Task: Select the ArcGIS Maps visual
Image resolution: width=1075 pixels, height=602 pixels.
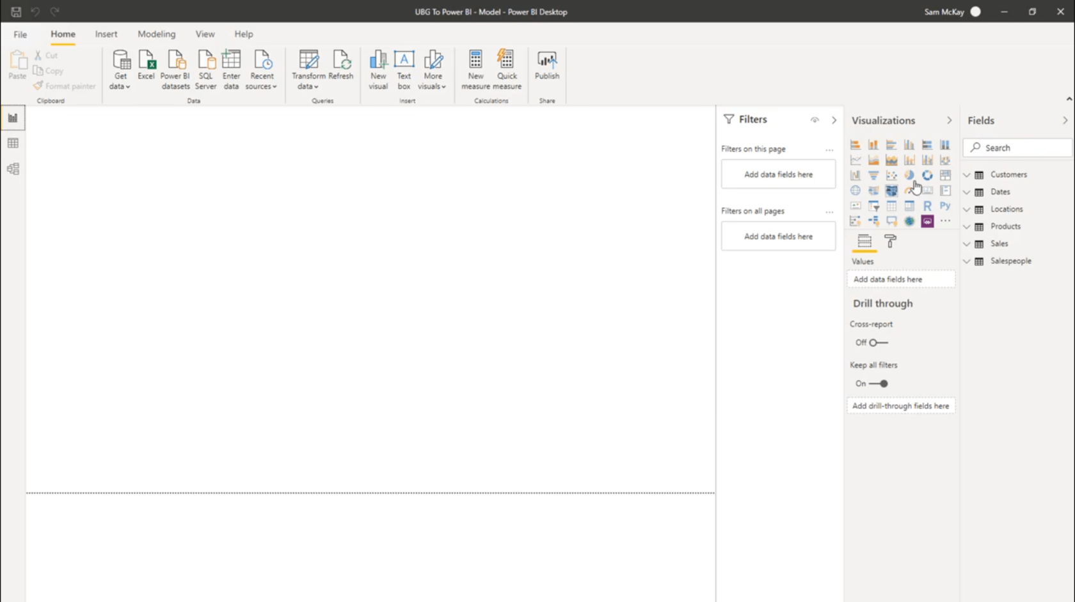Action: [909, 221]
